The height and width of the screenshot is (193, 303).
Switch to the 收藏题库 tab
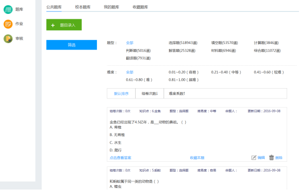140,7
